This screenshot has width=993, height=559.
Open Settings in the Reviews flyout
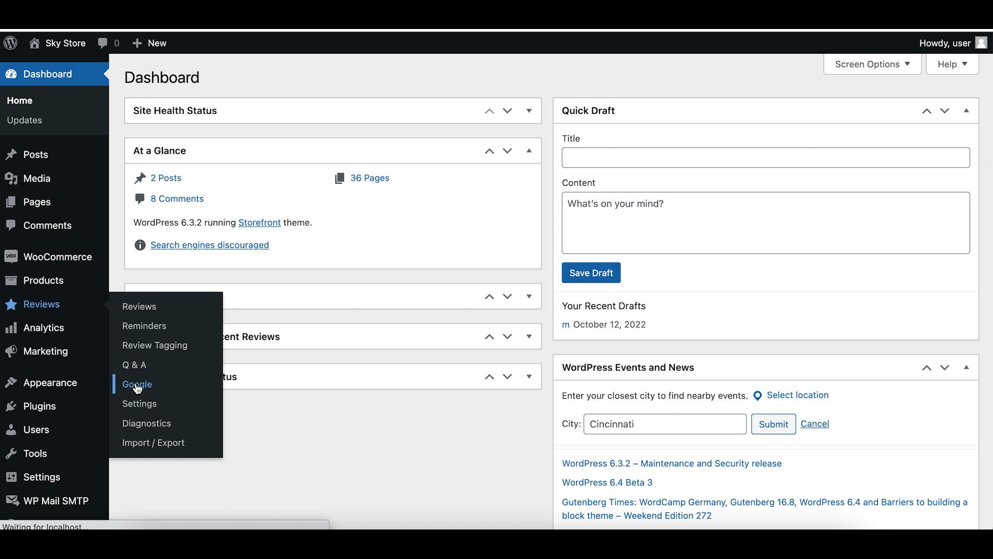pyautogui.click(x=139, y=404)
